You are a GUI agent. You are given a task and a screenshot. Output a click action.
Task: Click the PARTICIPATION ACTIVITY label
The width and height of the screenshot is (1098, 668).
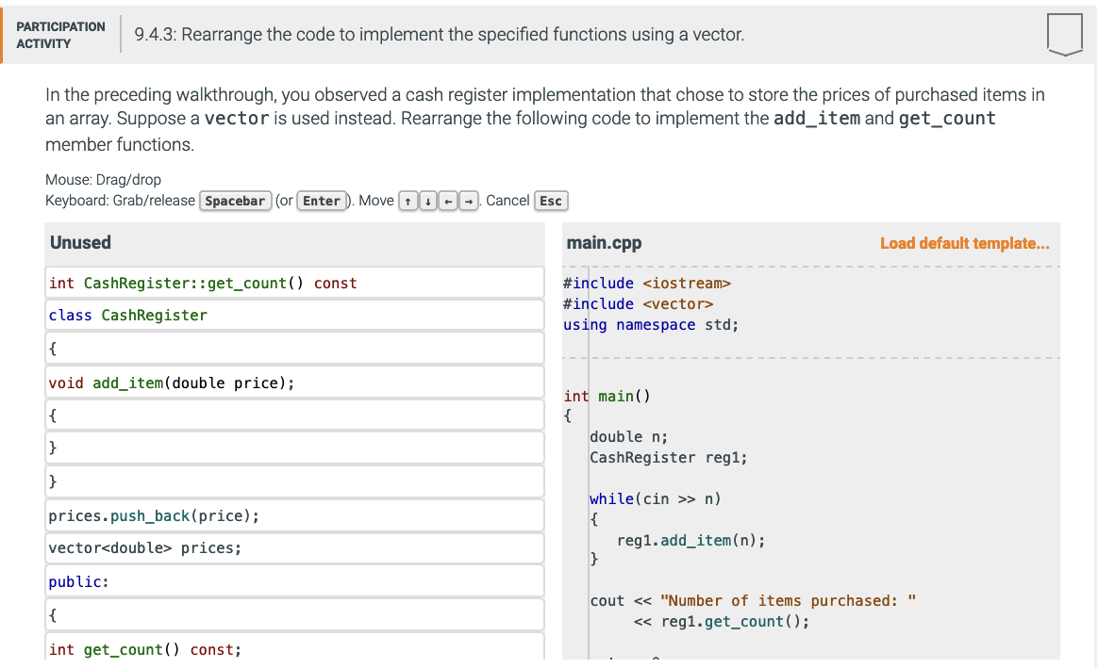tap(60, 34)
